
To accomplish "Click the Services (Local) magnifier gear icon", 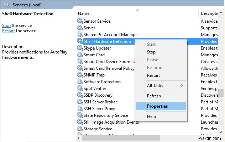I will (6, 5).
